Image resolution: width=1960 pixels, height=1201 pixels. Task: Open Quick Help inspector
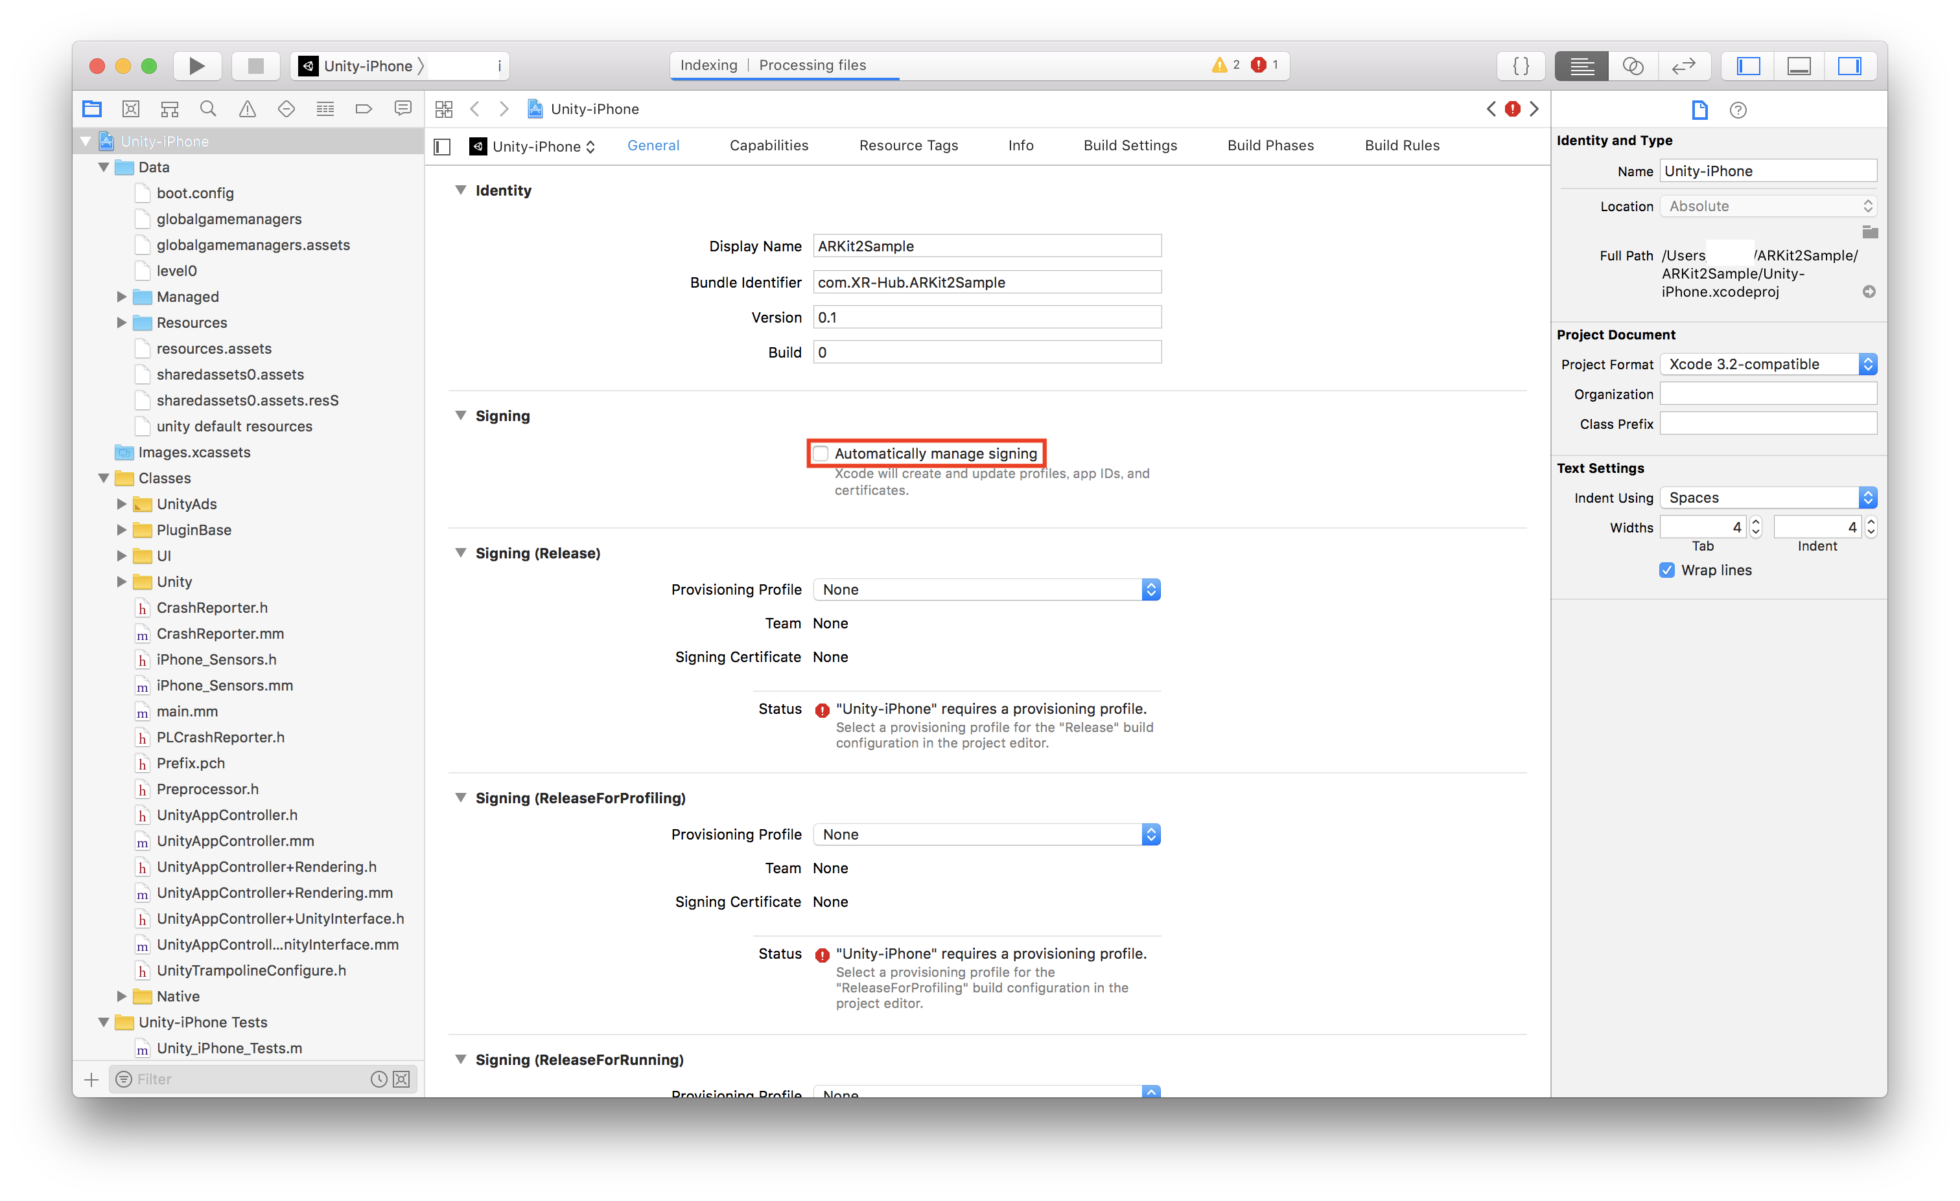coord(1738,111)
